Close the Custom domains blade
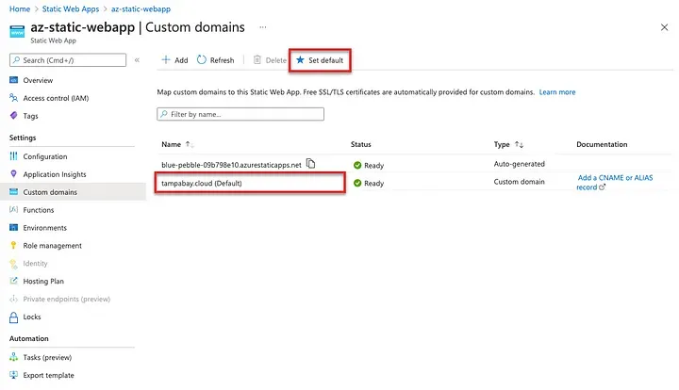The height and width of the screenshot is (390, 679). (664, 27)
